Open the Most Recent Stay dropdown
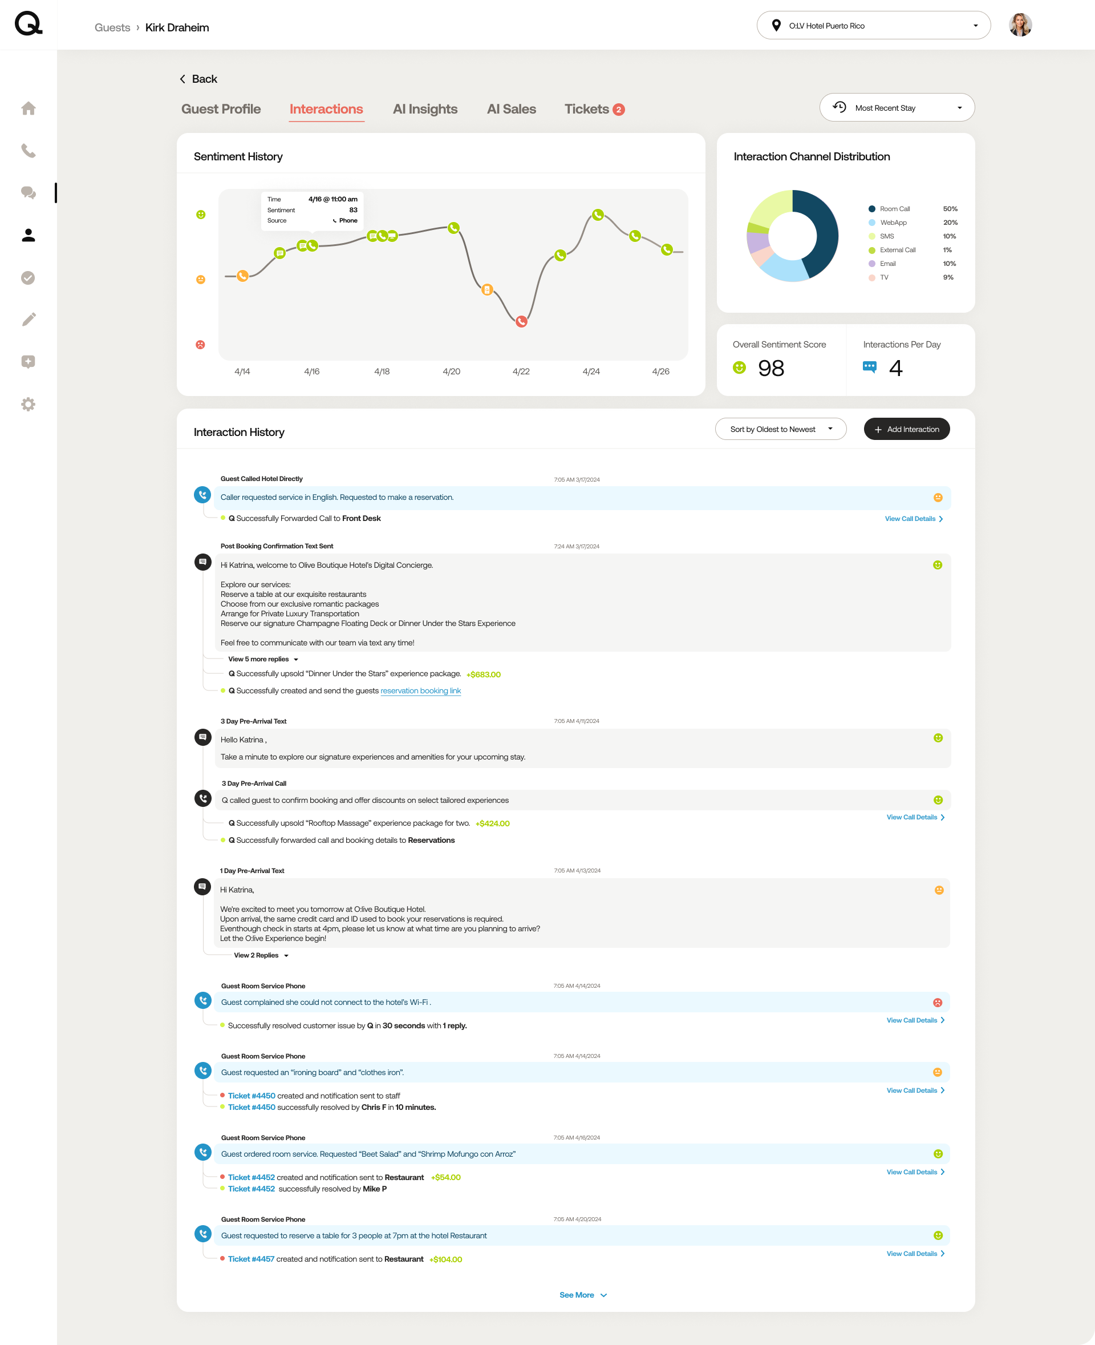Screen dimensions: 1095x1345 point(897,108)
